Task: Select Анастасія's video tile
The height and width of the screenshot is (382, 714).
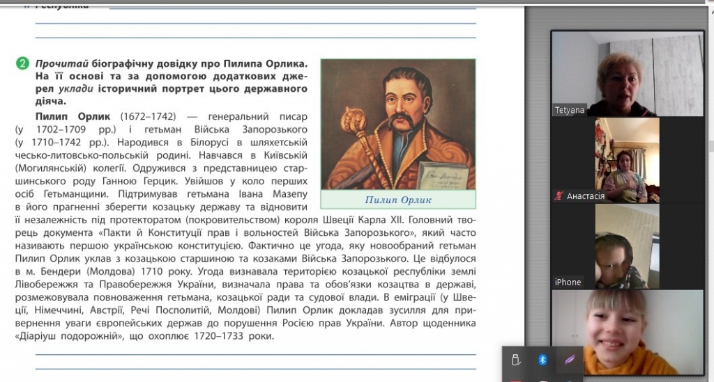Action: (x=628, y=160)
